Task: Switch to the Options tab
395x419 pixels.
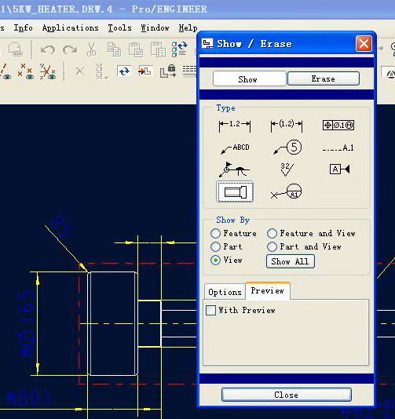Action: [225, 292]
